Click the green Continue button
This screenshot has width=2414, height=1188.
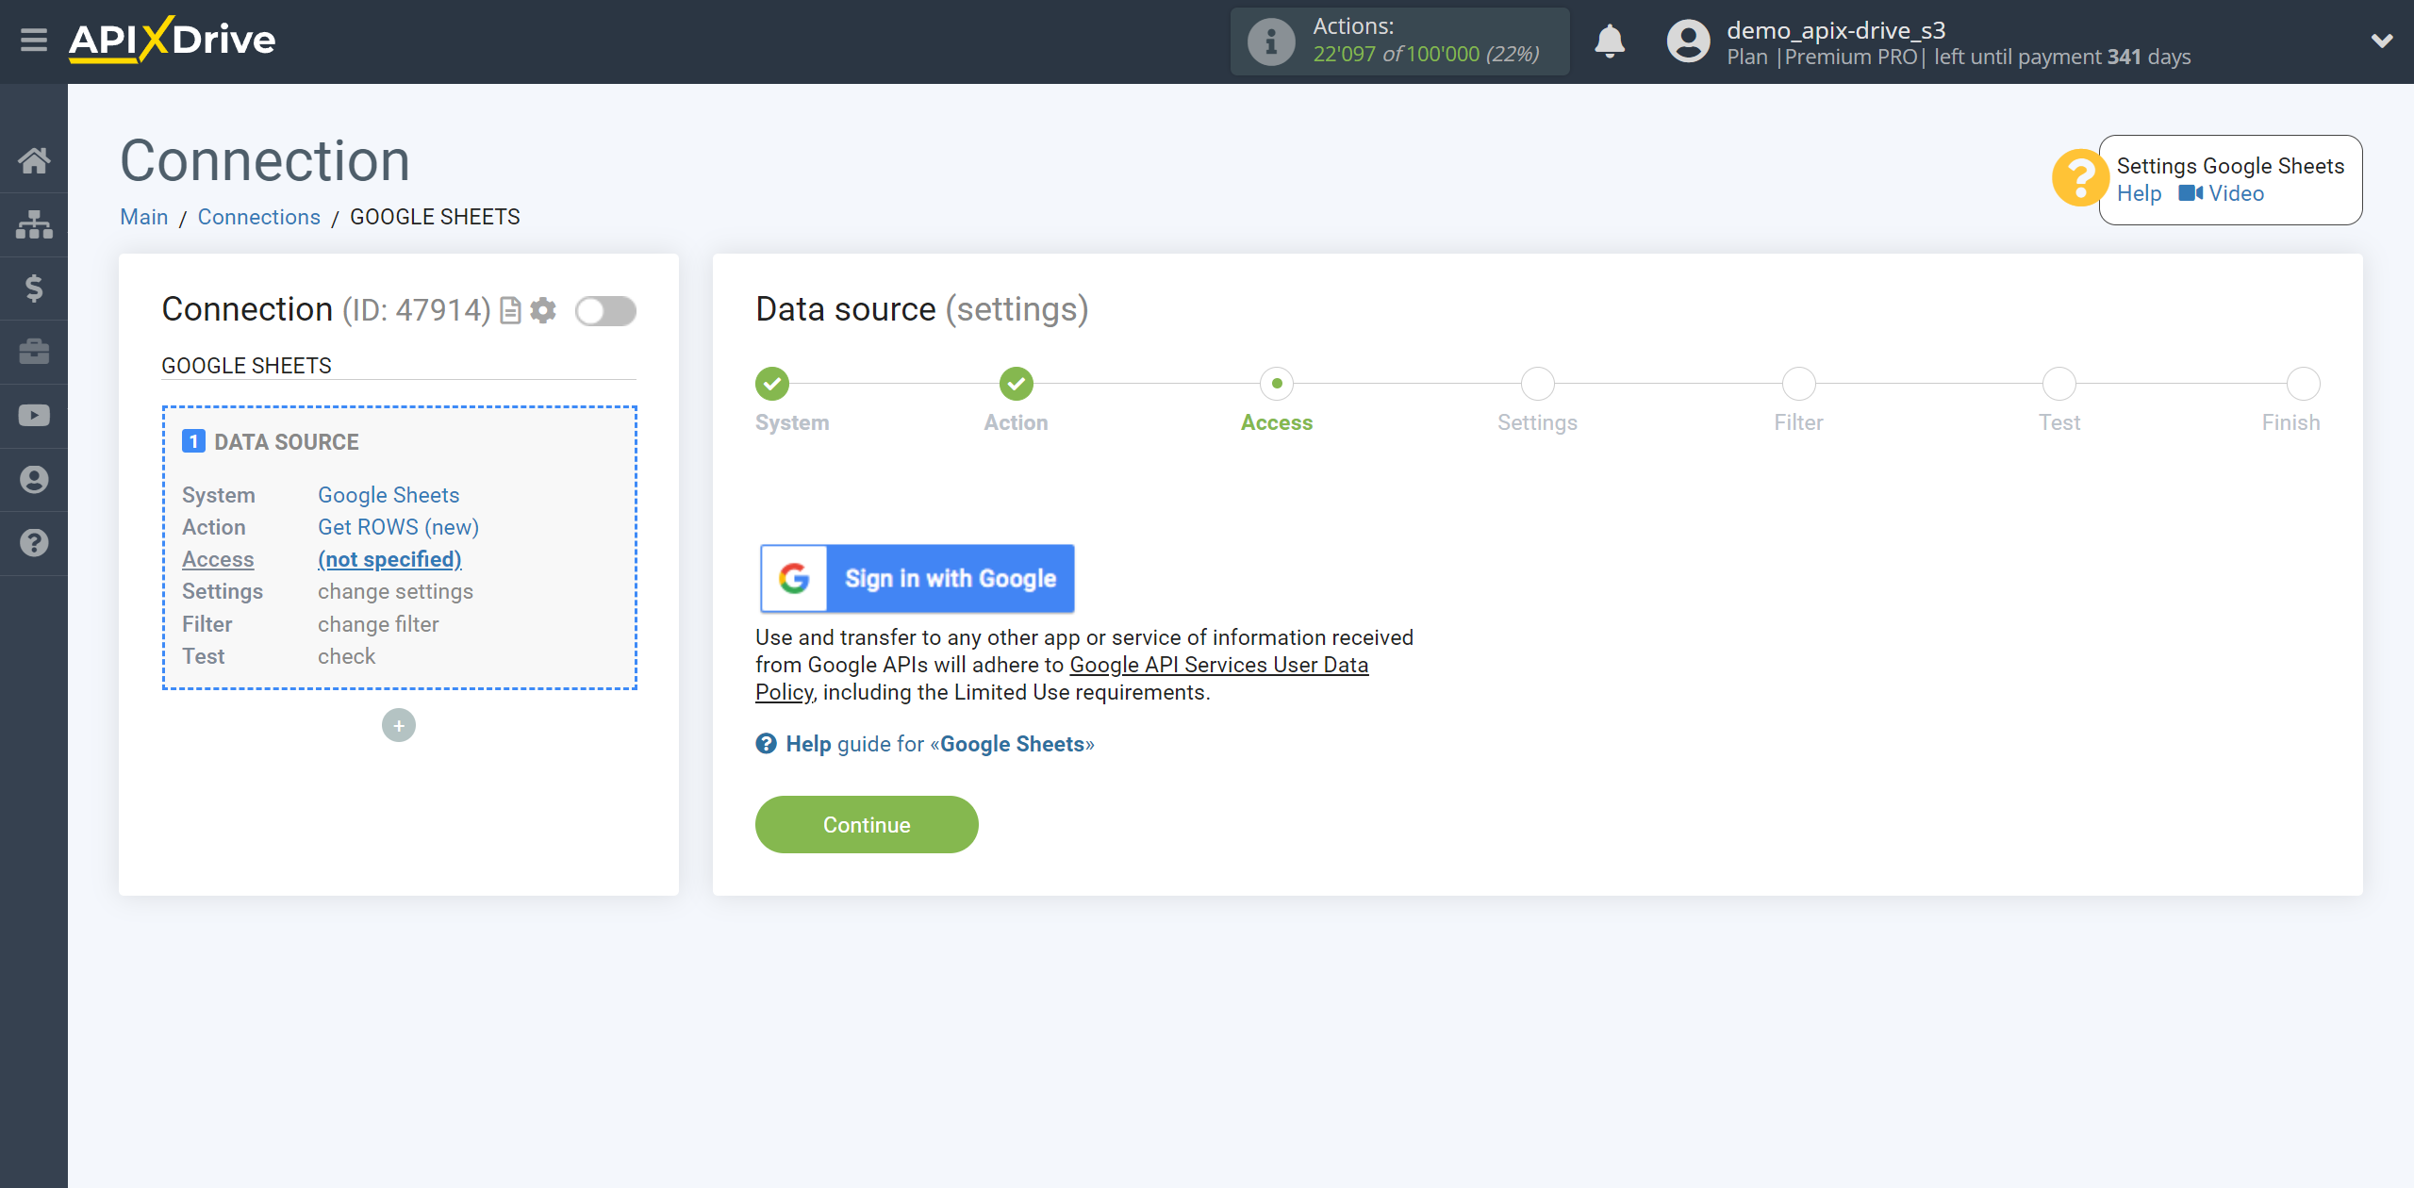(867, 825)
